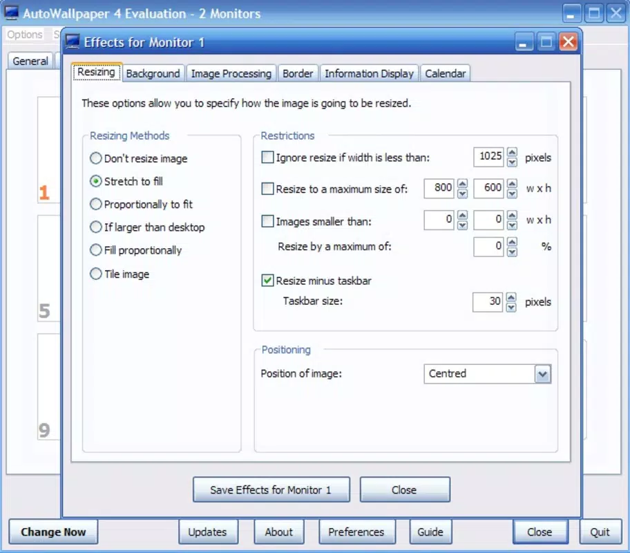Viewport: 630px width, 553px height.
Task: Go to the Border tab
Action: point(298,73)
